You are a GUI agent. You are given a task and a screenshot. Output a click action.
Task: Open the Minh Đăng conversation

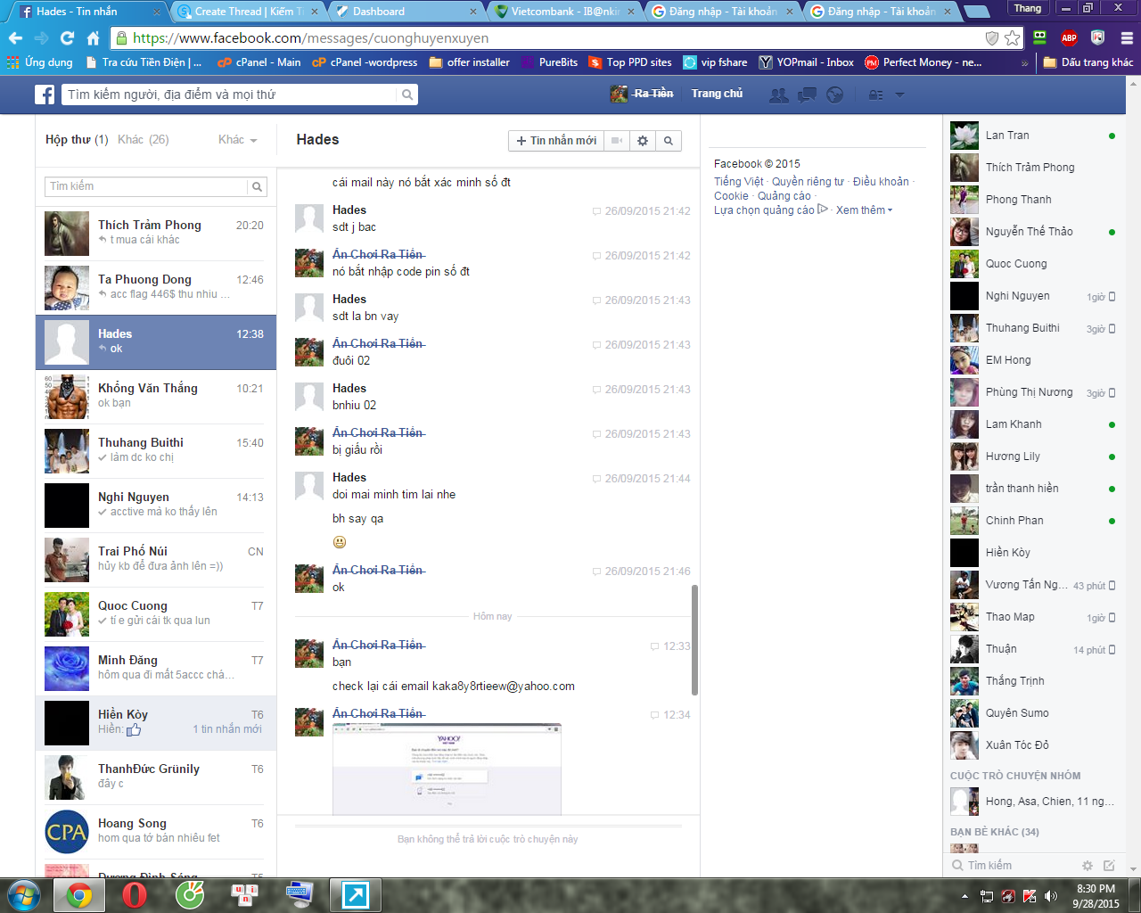[156, 669]
